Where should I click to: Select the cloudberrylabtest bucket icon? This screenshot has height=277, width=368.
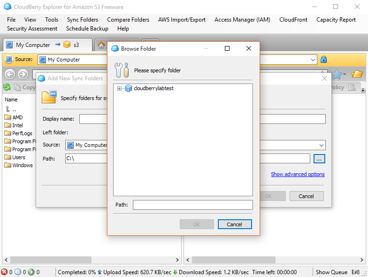pyautogui.click(x=128, y=88)
